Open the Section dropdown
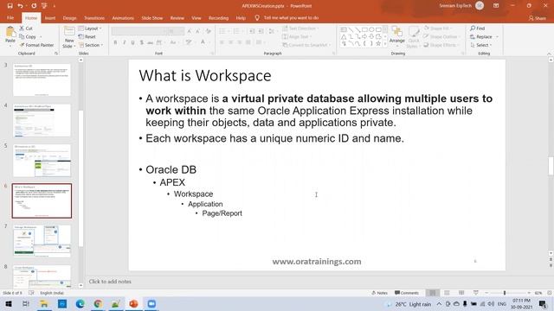Screen dimensions: 554x311 [x=90, y=45]
